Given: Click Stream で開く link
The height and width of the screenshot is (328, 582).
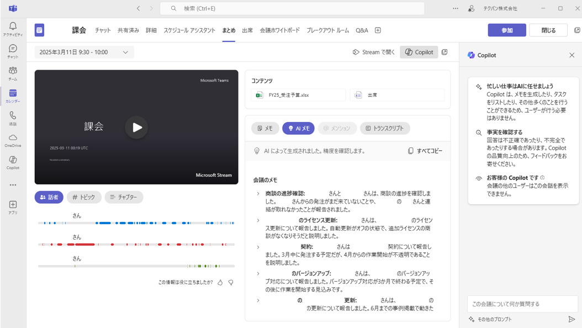Looking at the screenshot, I should 374,52.
